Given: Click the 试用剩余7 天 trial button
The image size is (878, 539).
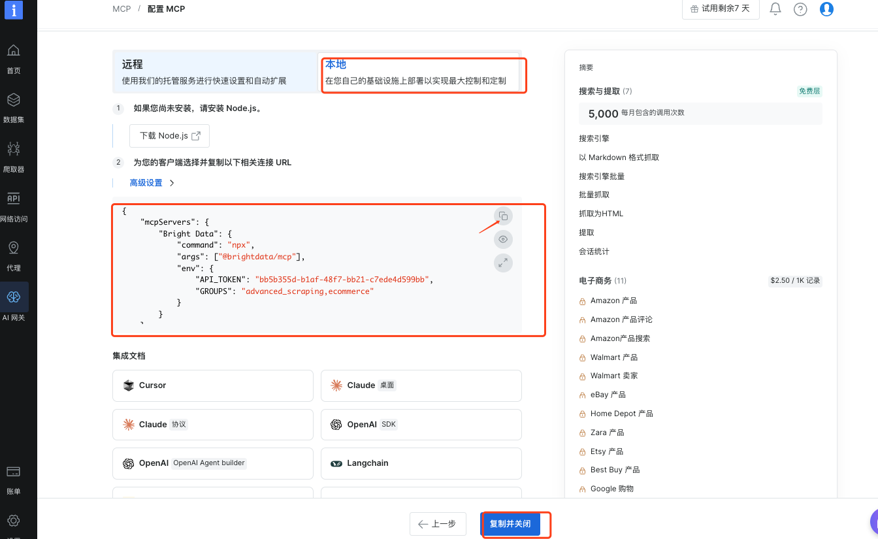Looking at the screenshot, I should click(x=721, y=9).
